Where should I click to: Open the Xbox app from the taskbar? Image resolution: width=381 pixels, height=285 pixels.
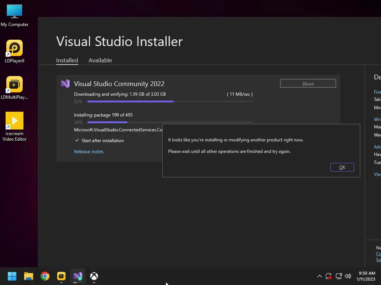point(94,276)
